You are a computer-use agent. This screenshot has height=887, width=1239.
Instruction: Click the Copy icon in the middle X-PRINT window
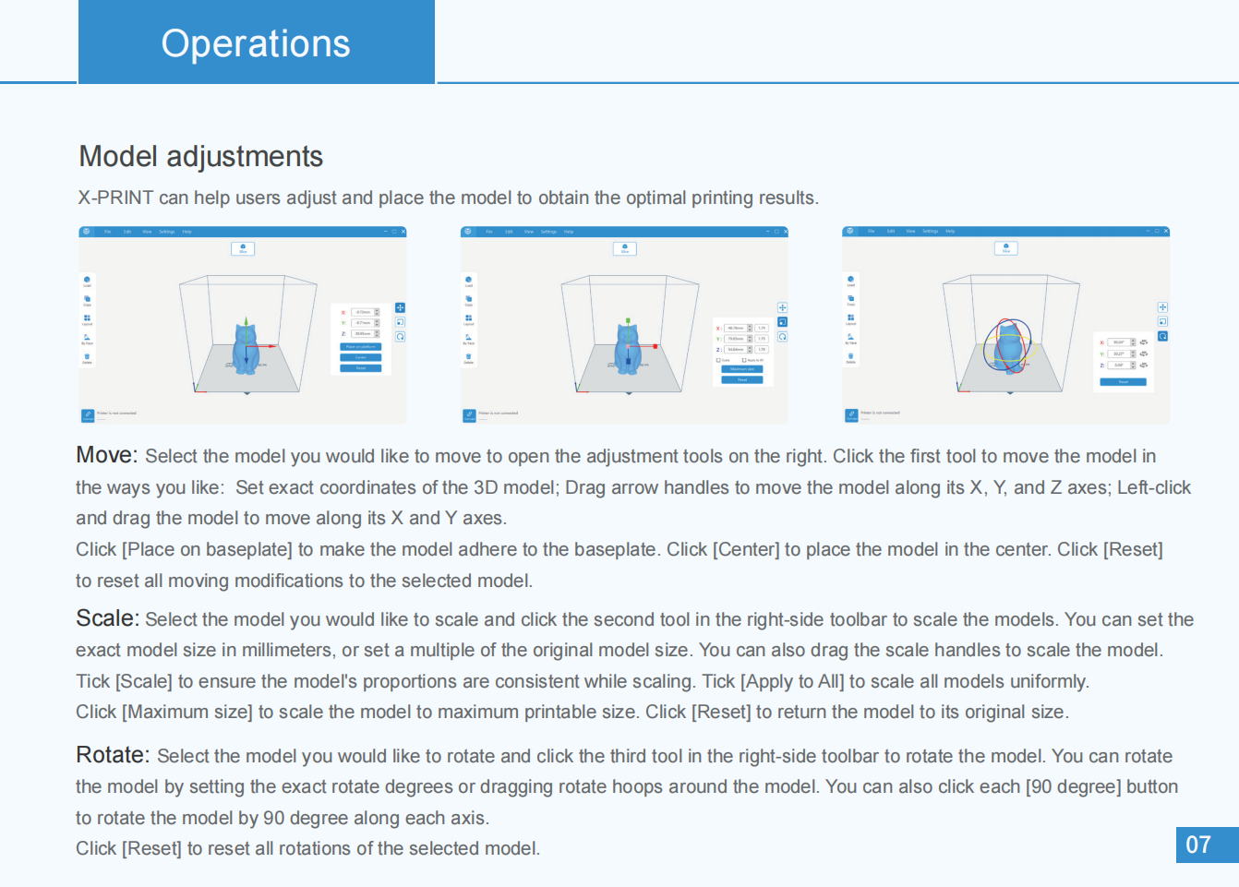pyautogui.click(x=469, y=299)
